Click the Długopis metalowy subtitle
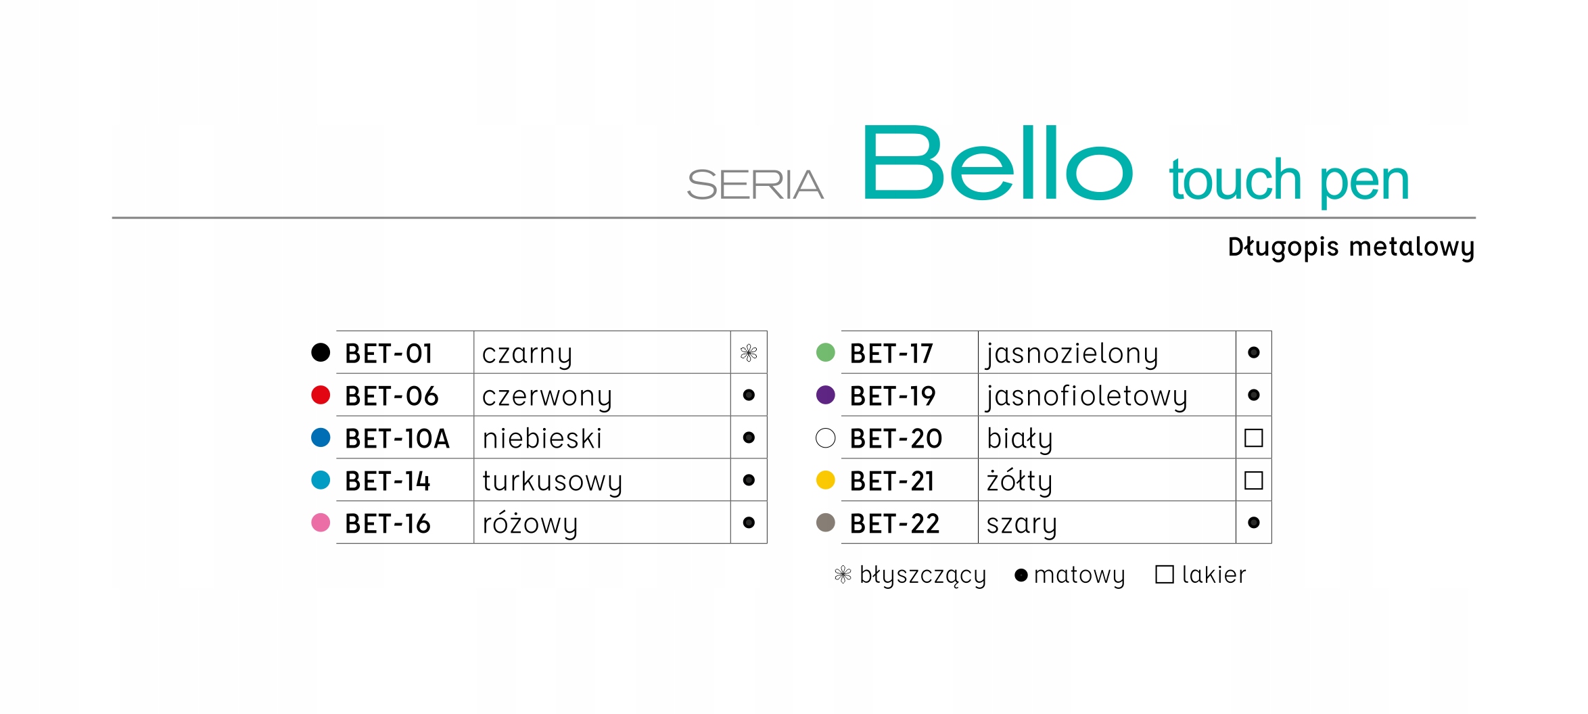This screenshot has width=1588, height=714. (1351, 247)
